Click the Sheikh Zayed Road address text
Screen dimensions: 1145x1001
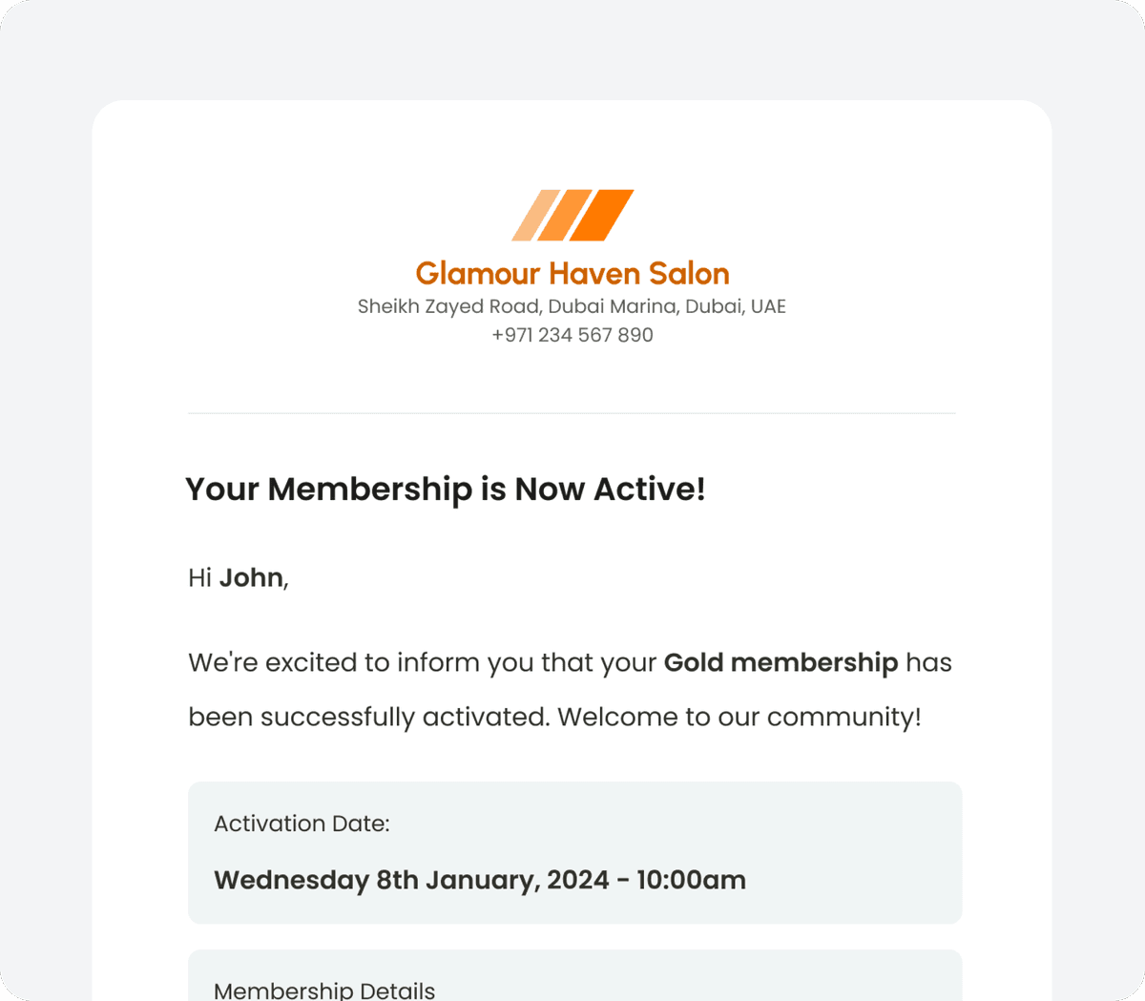448,306
